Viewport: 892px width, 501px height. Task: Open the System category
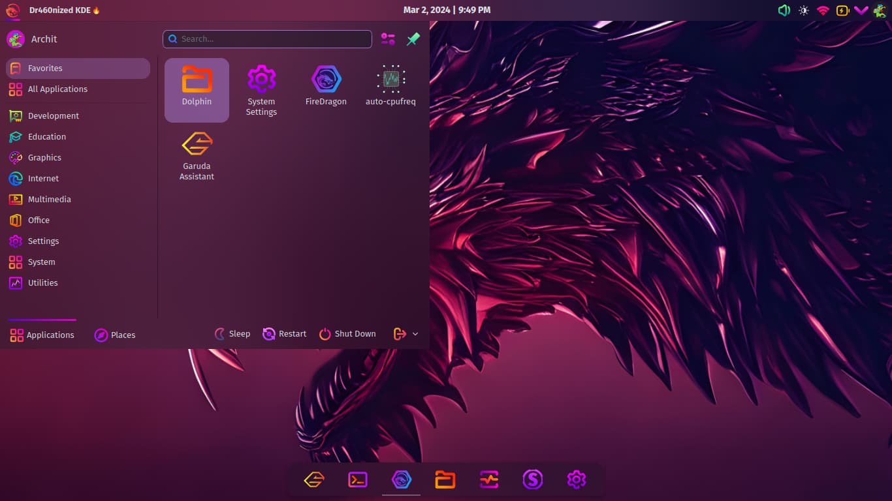tap(78, 262)
